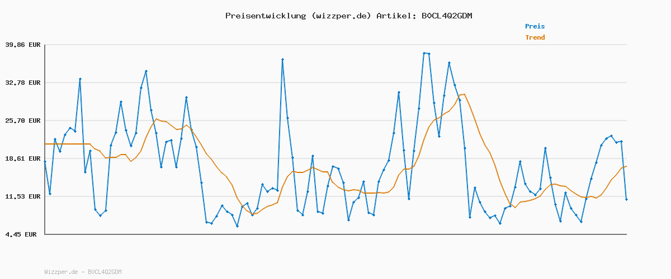Screen dimensions: 671x279
Task: Click the right end of the orange trend line
Action: pyautogui.click(x=626, y=166)
